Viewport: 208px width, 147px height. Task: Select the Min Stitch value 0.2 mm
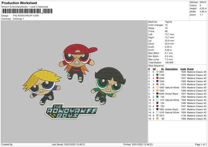pyautogui.click(x=169, y=56)
